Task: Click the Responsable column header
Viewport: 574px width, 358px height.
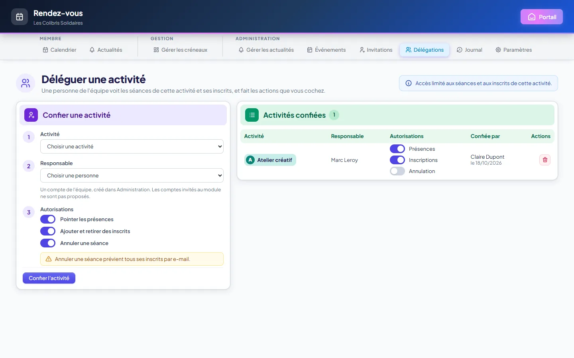Action: click(347, 136)
